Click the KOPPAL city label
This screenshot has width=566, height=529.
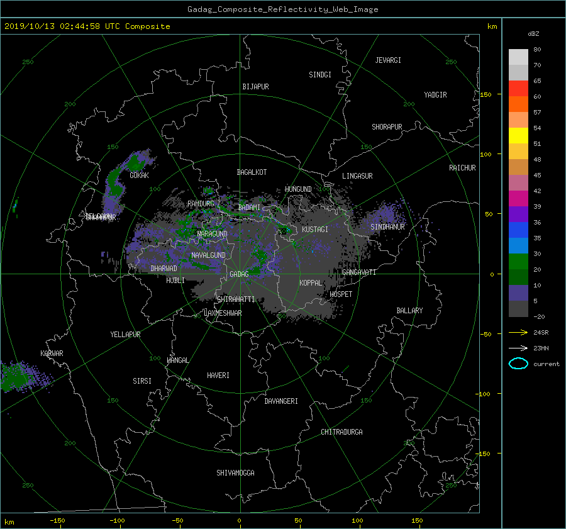311,282
